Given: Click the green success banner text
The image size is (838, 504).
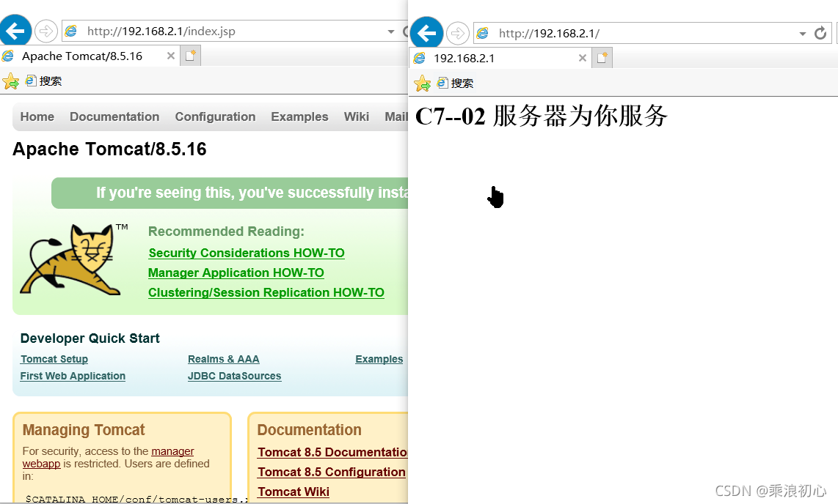Looking at the screenshot, I should tap(252, 193).
